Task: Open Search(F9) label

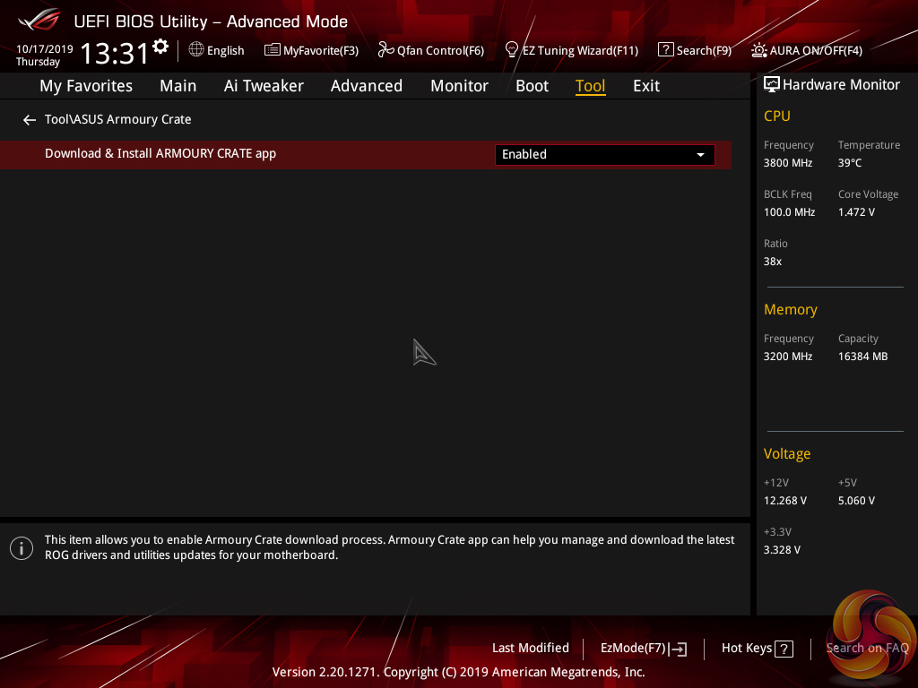Action: (705, 50)
